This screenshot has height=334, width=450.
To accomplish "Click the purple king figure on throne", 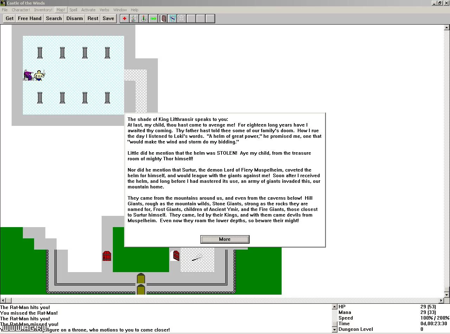I will click(x=28, y=75).
